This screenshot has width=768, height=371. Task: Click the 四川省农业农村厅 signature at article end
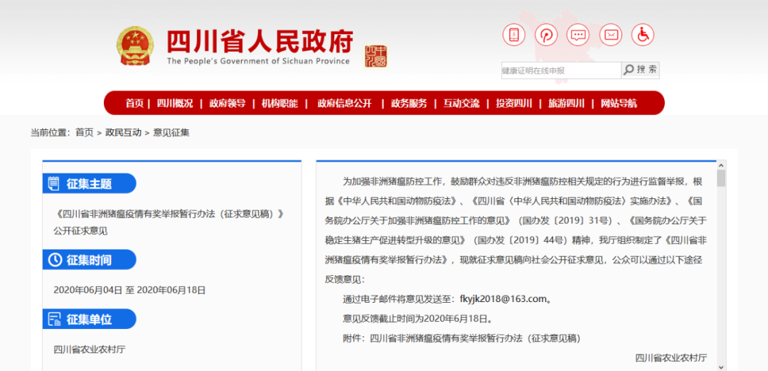tap(671, 357)
